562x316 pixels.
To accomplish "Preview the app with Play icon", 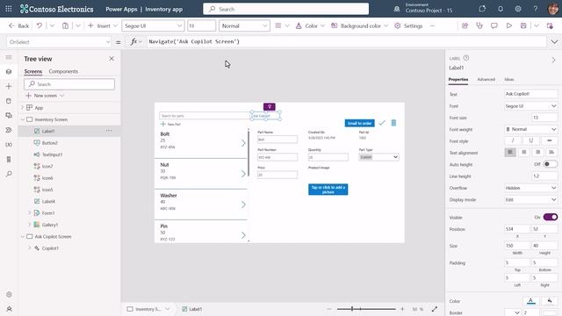I will pyautogui.click(x=509, y=25).
